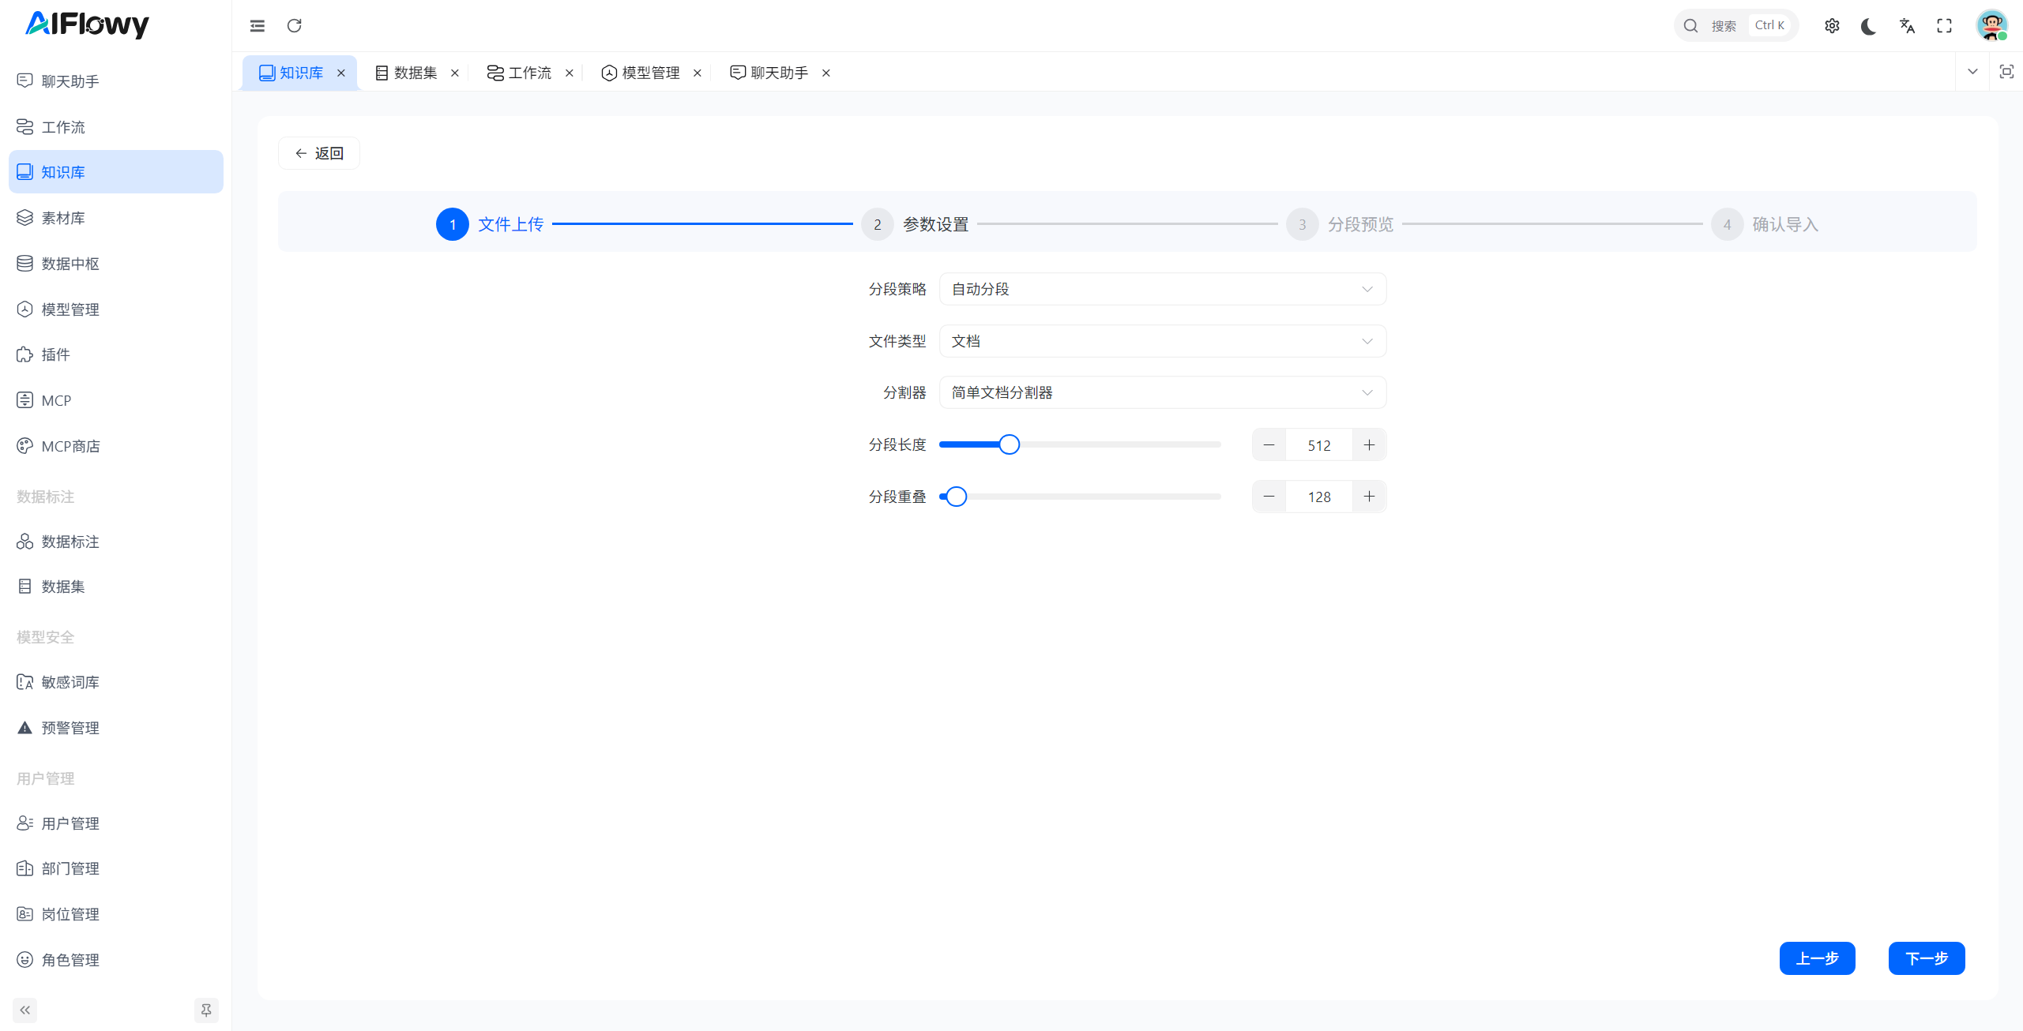Viewport: 2023px width, 1031px height.
Task: Enter fullscreen with the expand icon
Action: [x=1944, y=26]
